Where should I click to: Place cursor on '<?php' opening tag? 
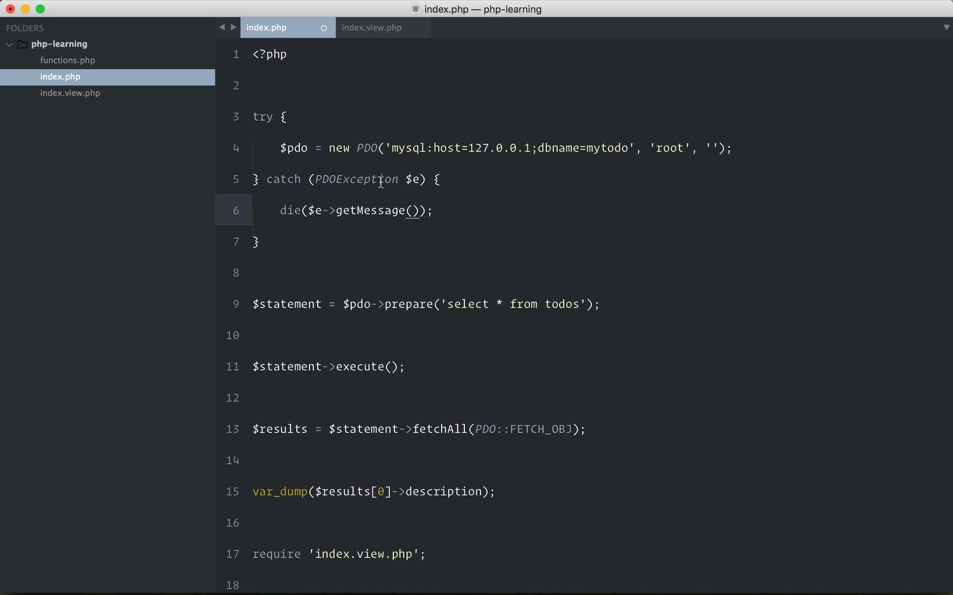(270, 54)
